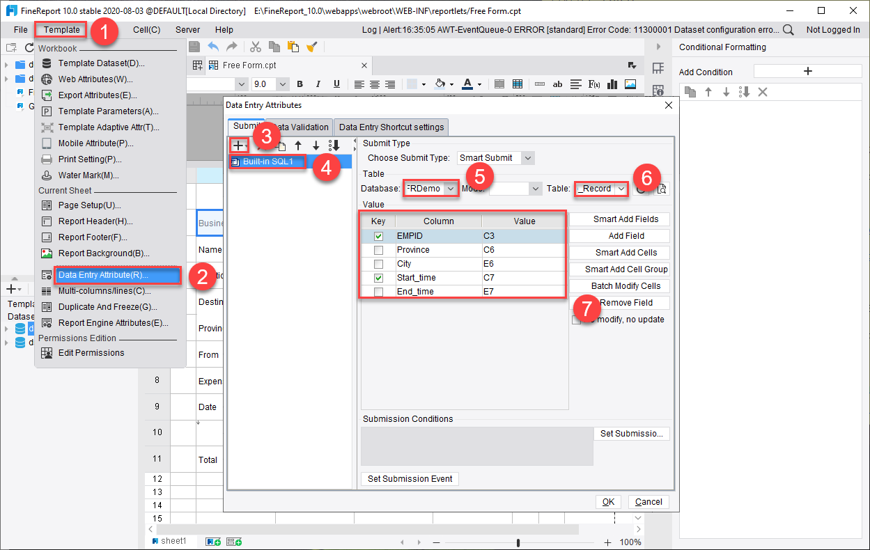Click the undo arrow in the toolbar

(214, 47)
